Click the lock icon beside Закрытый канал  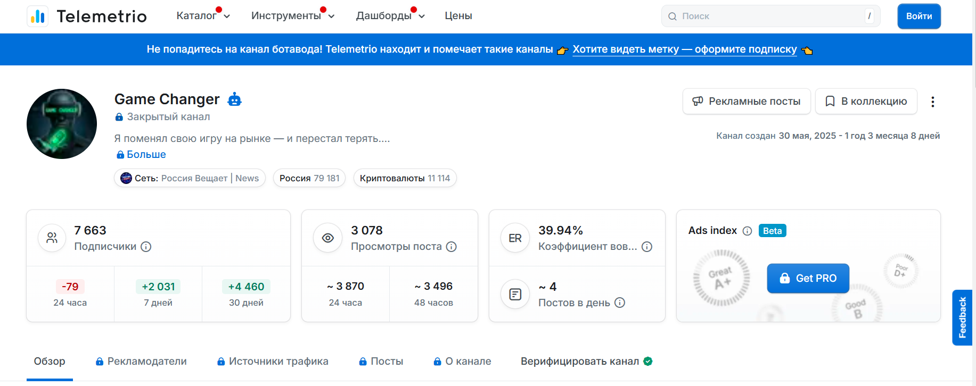click(119, 117)
